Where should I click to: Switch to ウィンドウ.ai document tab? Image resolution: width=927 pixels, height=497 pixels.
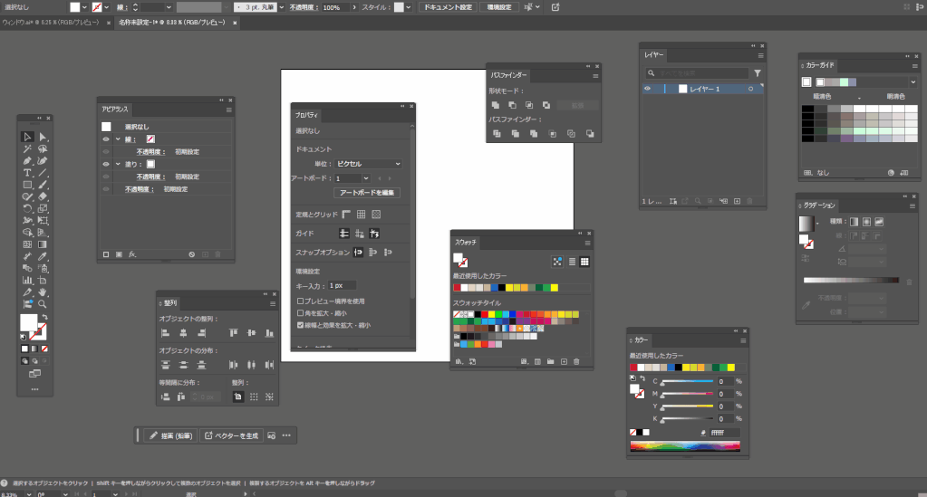click(51, 23)
